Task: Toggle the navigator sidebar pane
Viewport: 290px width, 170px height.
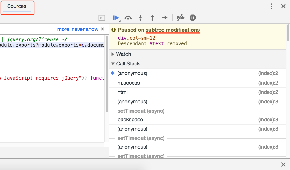Action: [x=101, y=18]
